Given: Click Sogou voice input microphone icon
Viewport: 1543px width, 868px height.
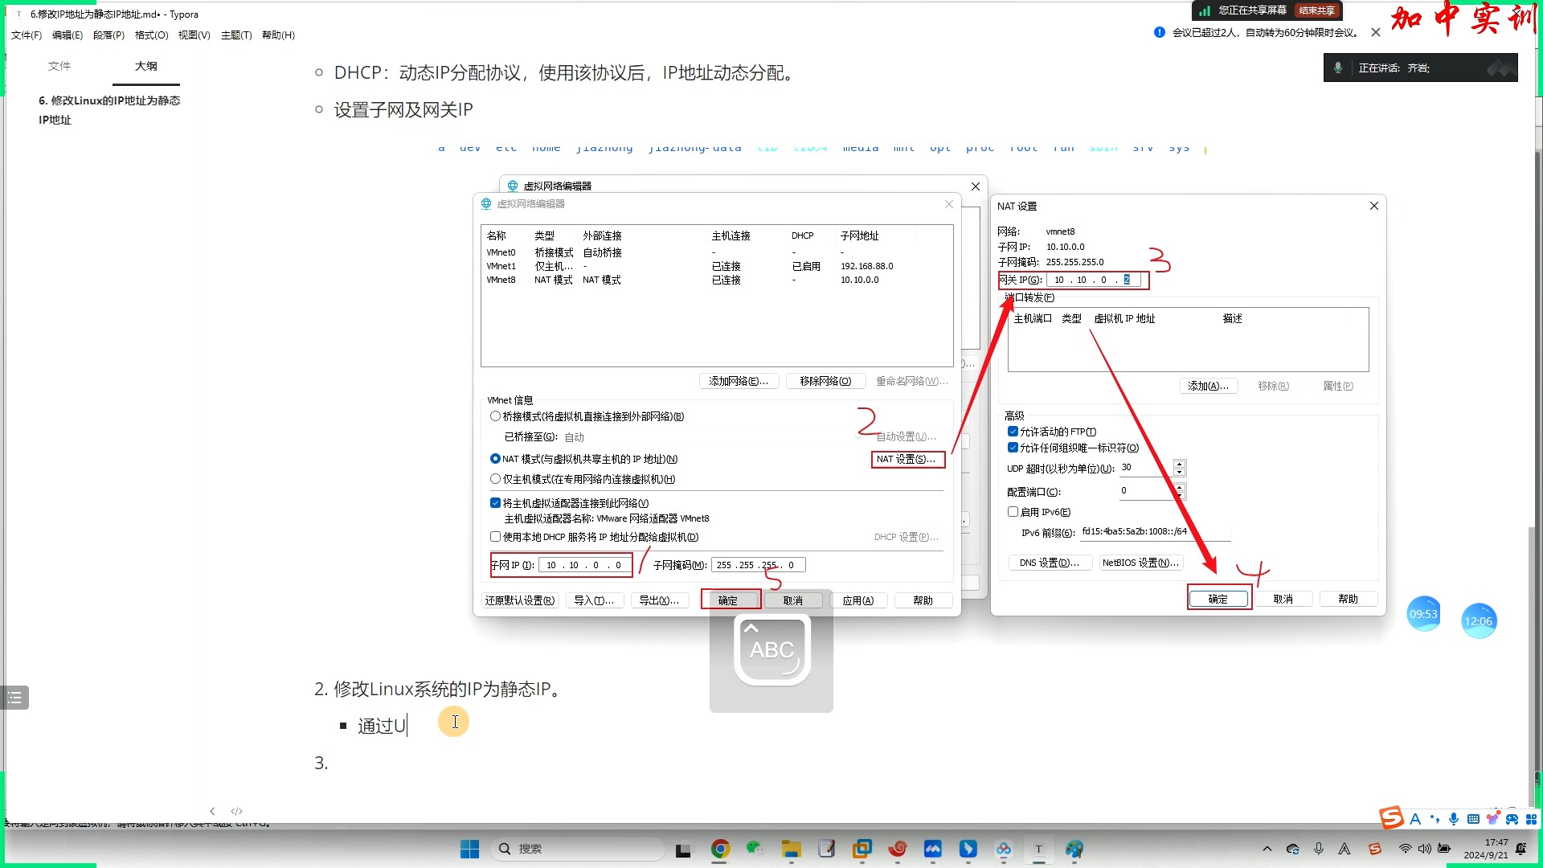Looking at the screenshot, I should point(1454,819).
